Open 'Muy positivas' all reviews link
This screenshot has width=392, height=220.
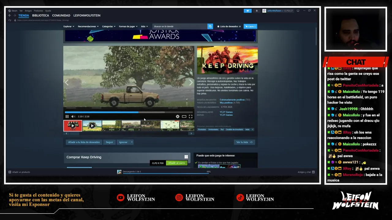pyautogui.click(x=226, y=103)
